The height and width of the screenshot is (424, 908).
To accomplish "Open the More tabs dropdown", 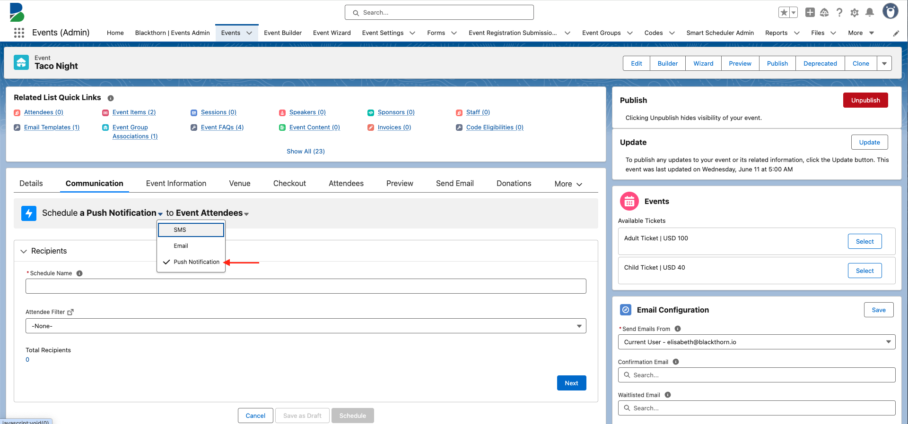I will (x=568, y=184).
